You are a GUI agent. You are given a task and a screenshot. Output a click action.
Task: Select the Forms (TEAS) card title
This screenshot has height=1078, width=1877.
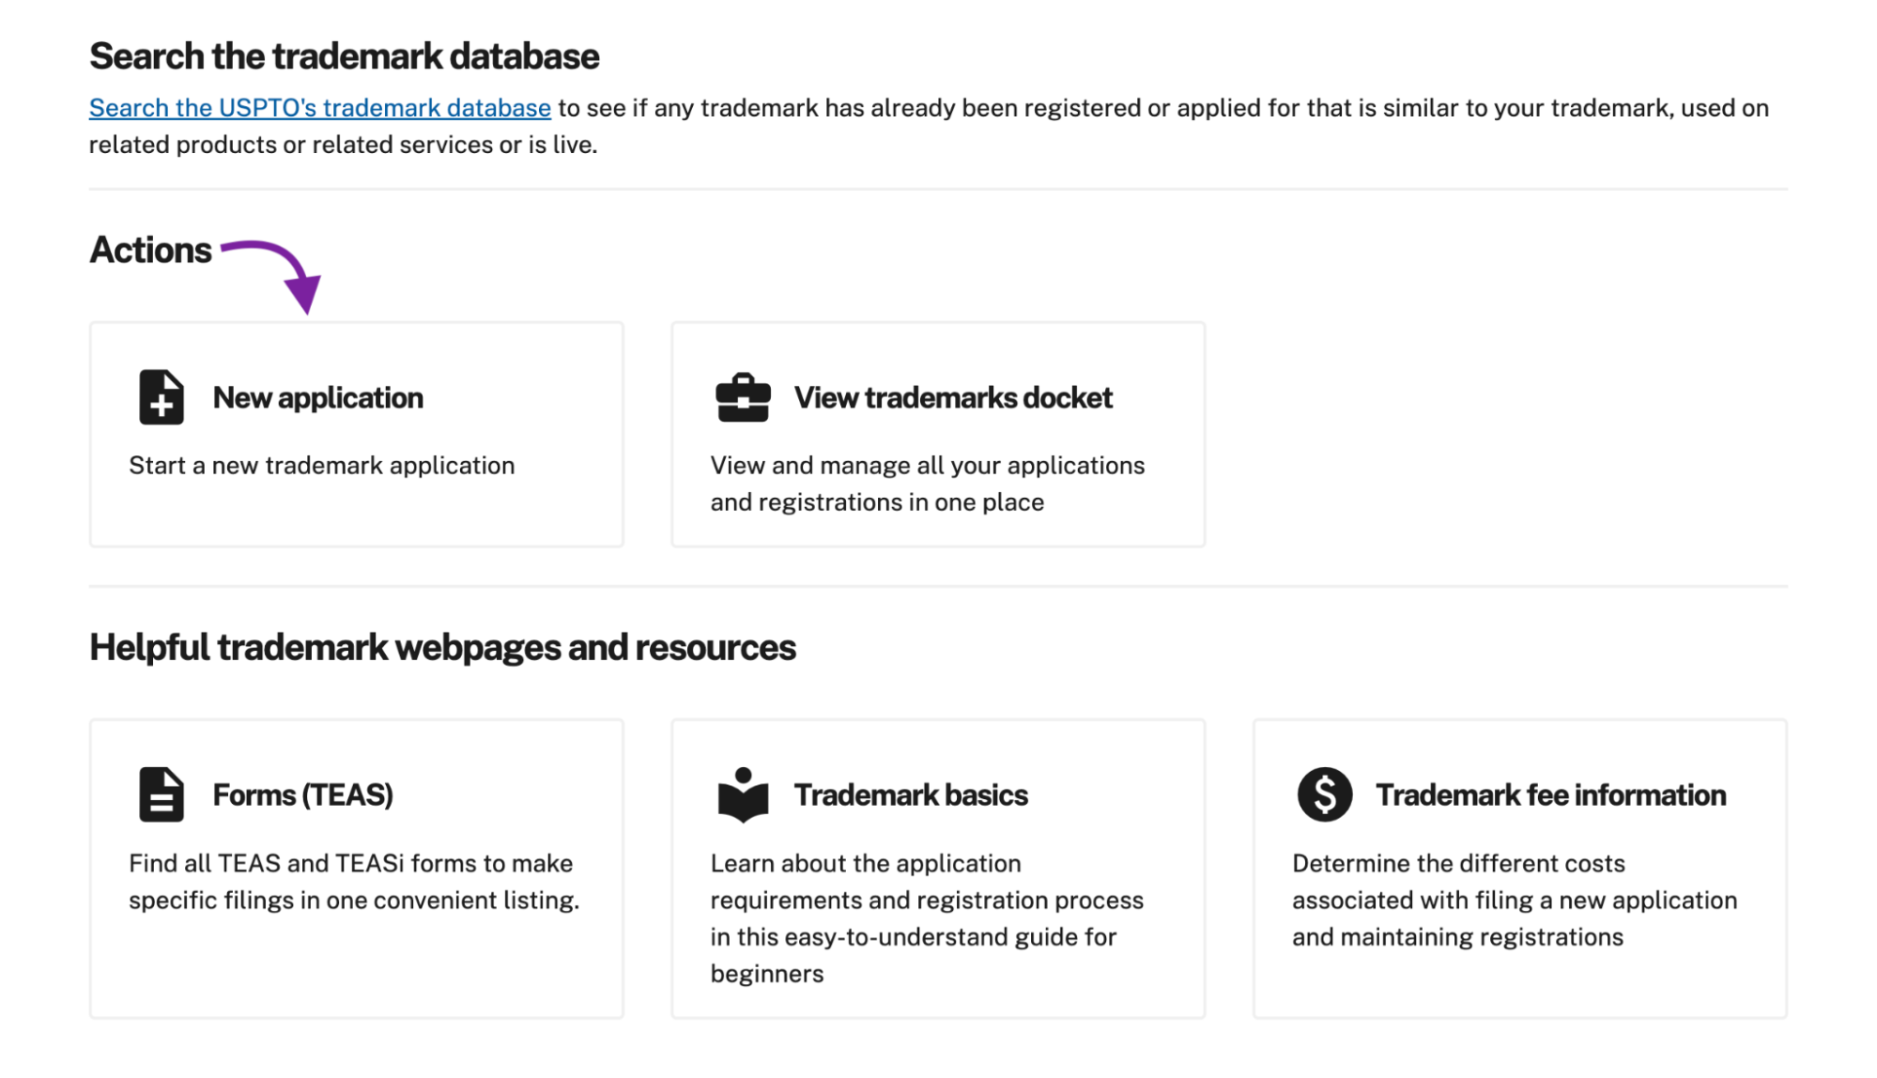tap(302, 795)
